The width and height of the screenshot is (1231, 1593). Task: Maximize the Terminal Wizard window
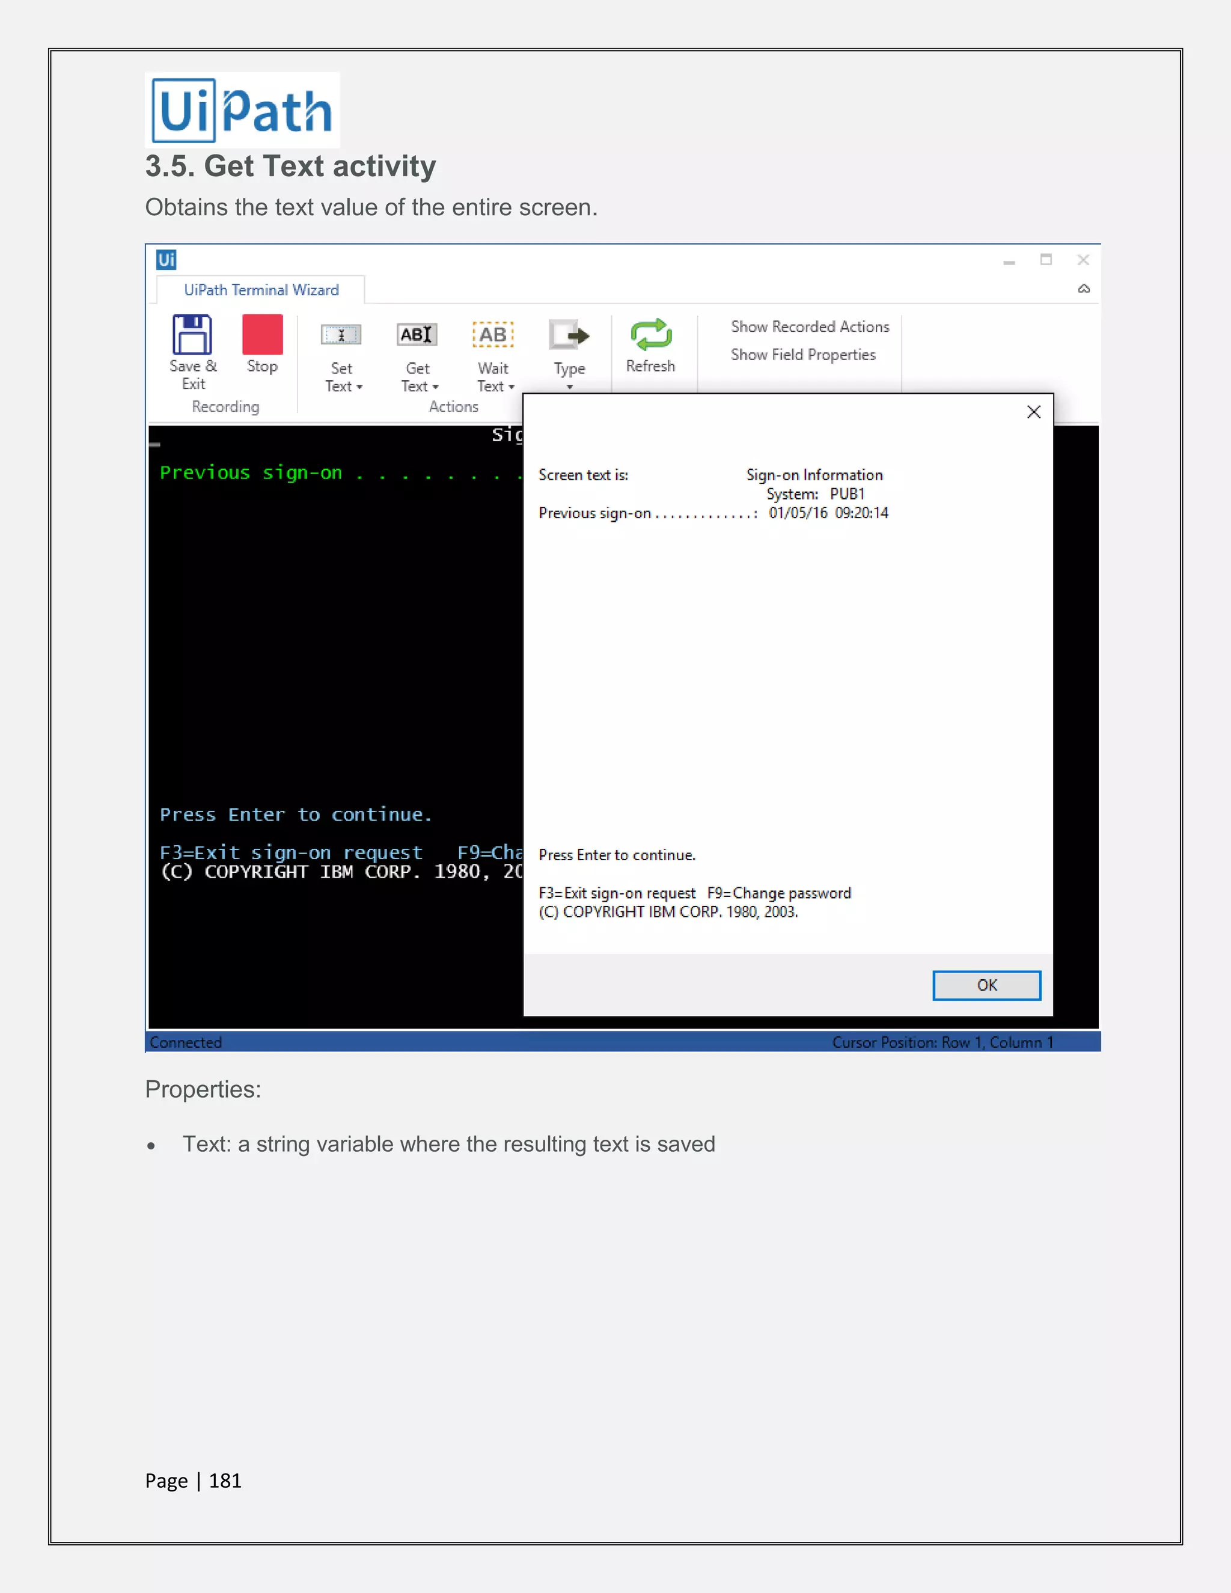coord(1046,260)
